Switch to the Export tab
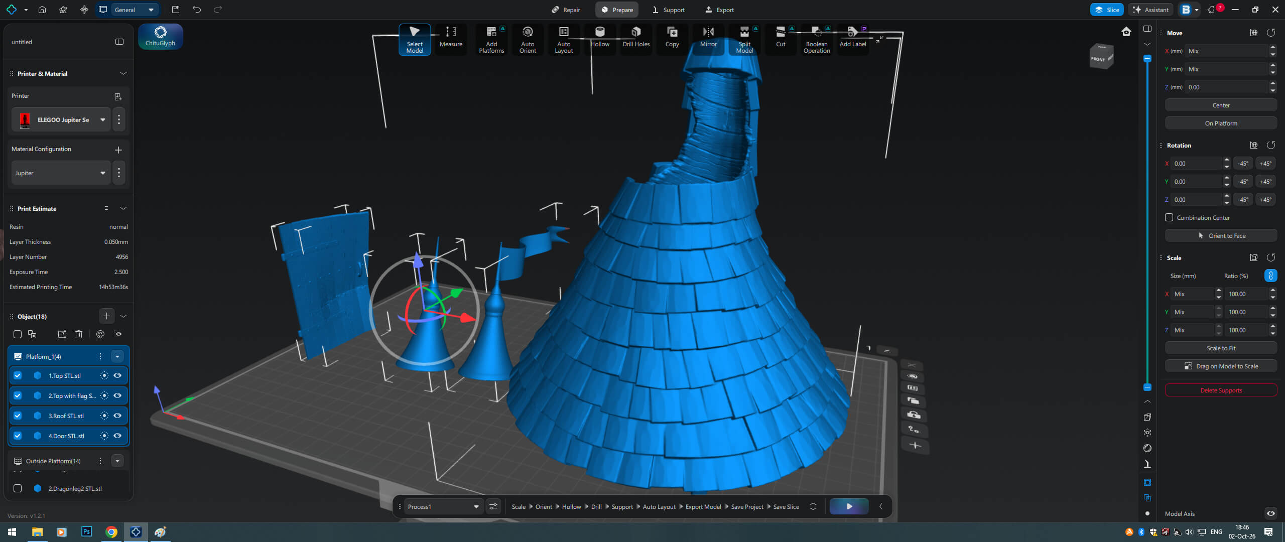The height and width of the screenshot is (542, 1285). pos(720,10)
